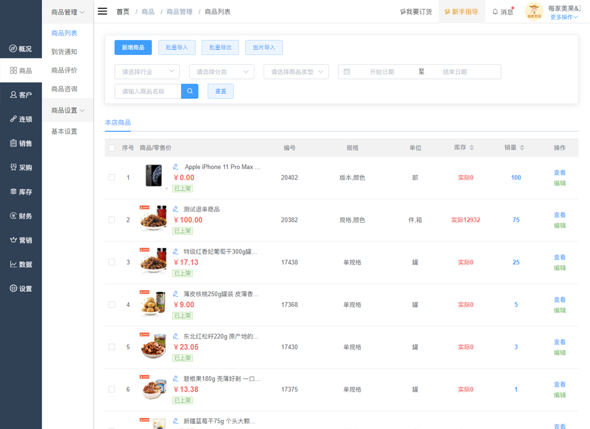Screen dimensions: 590x429
Task: Open the 请选择行业 dropdown
Action: [x=147, y=71]
